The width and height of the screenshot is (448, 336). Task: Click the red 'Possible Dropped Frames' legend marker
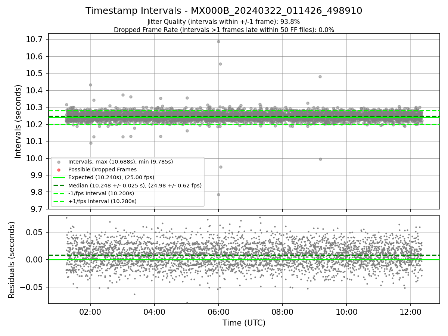click(58, 170)
